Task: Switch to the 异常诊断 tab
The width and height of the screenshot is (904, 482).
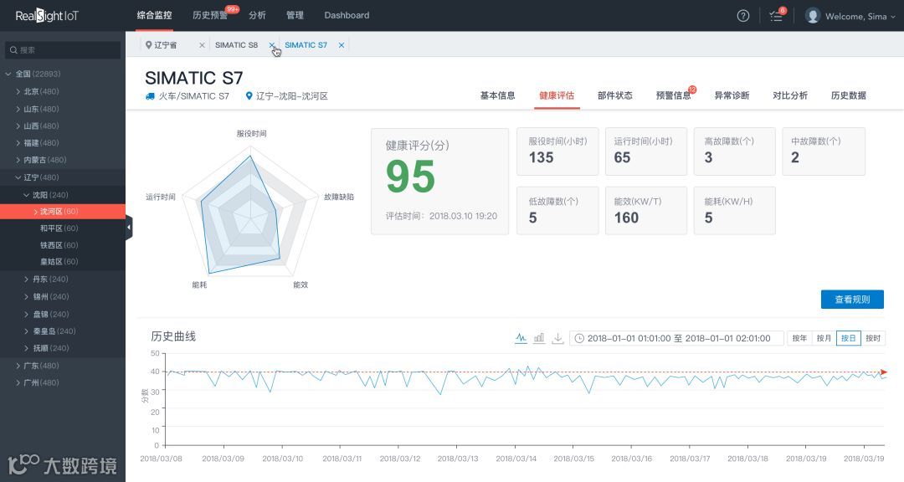Action: (732, 95)
